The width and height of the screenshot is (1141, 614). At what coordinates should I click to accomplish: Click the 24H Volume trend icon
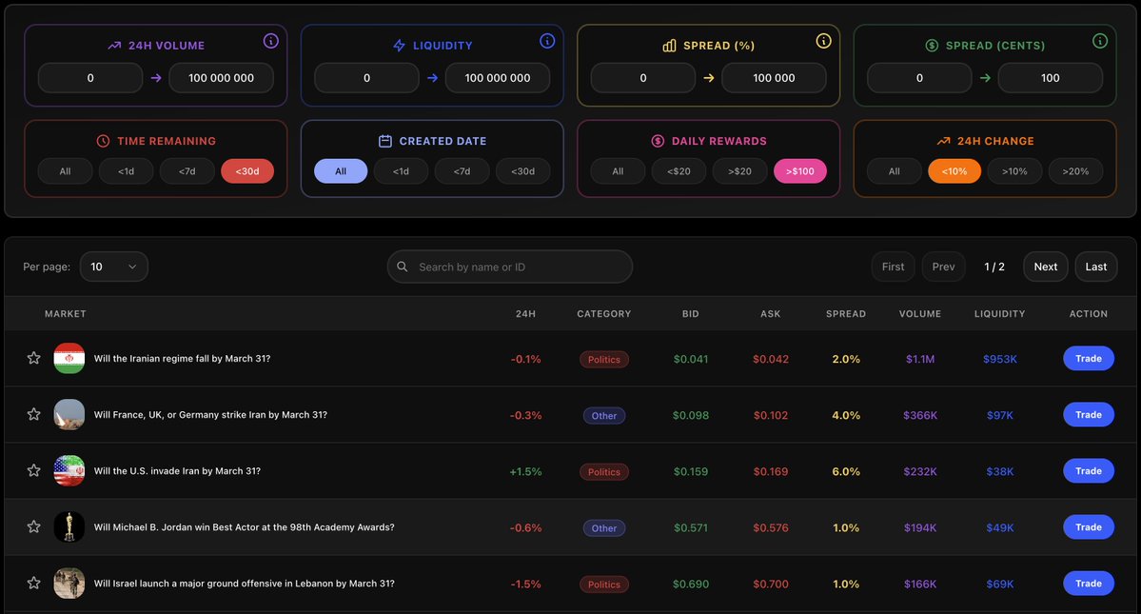[114, 45]
